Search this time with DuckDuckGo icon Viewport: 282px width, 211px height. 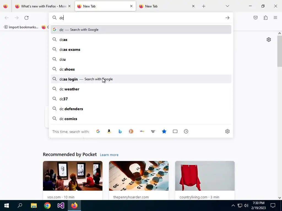coord(131,131)
